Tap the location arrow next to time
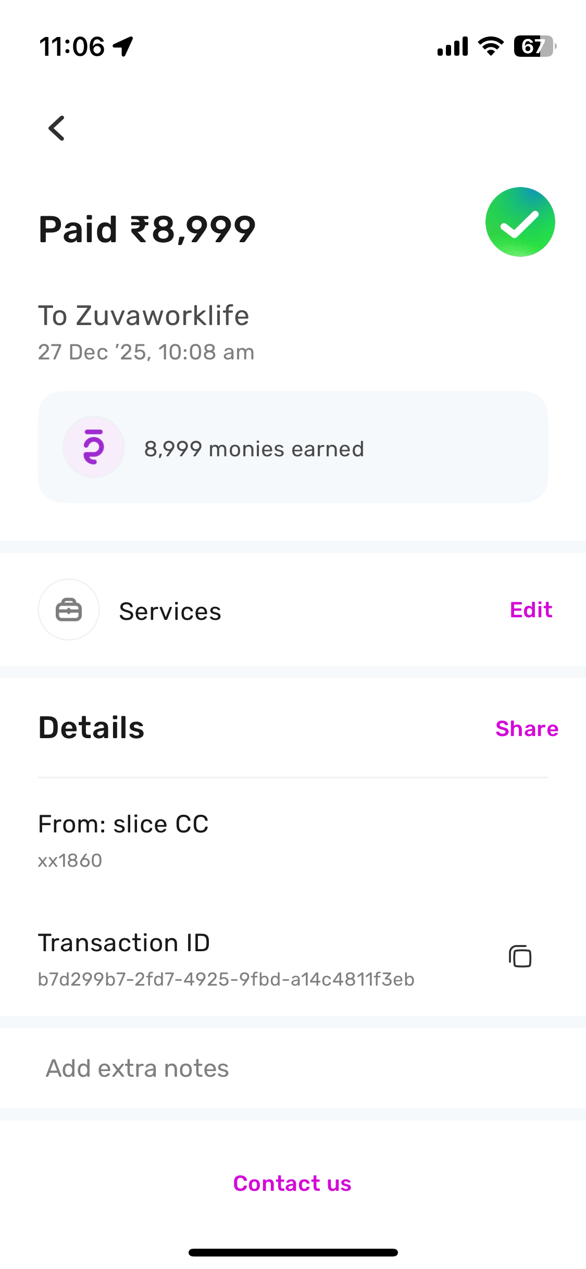 (123, 46)
